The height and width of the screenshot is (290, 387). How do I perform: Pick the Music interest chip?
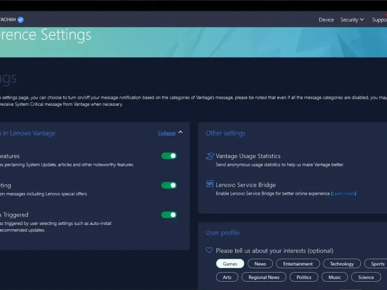[335, 277]
